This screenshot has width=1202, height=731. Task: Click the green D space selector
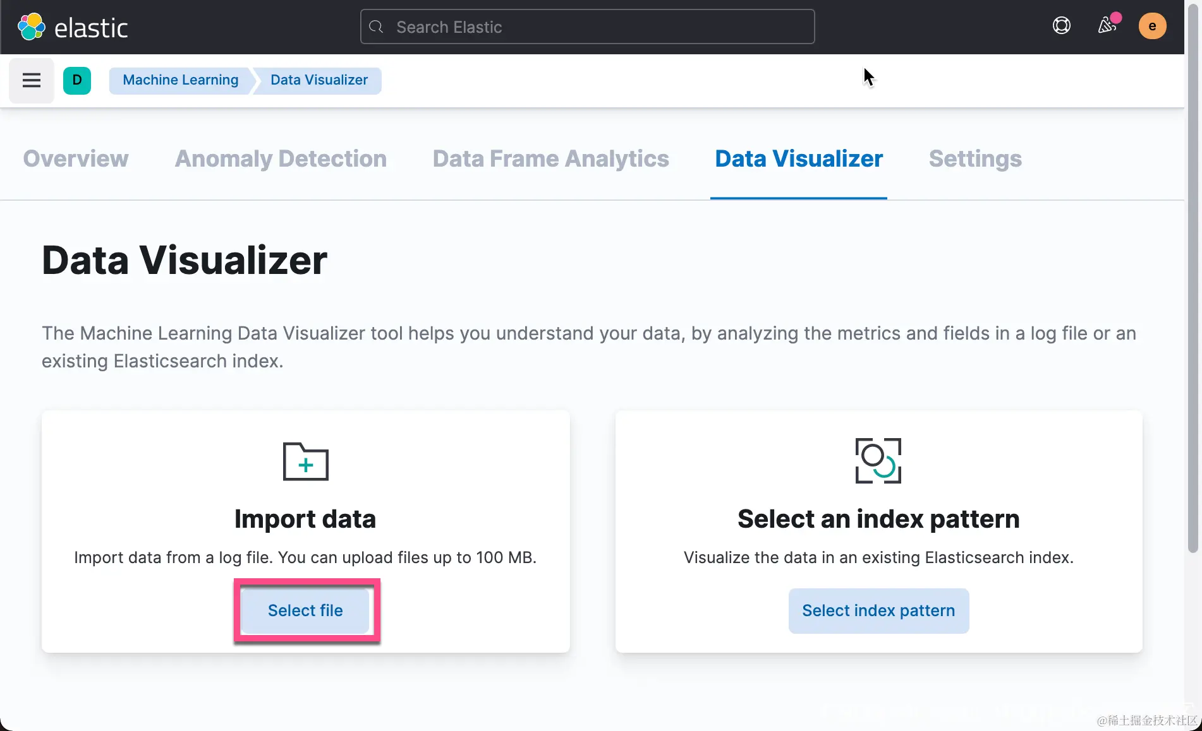[77, 80]
